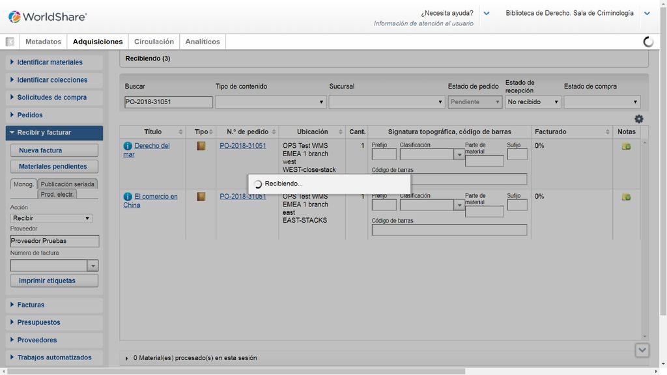Viewport: 667px width, 375px height.
Task: Click Parte de material field for Derecho del mar
Action: [484, 161]
